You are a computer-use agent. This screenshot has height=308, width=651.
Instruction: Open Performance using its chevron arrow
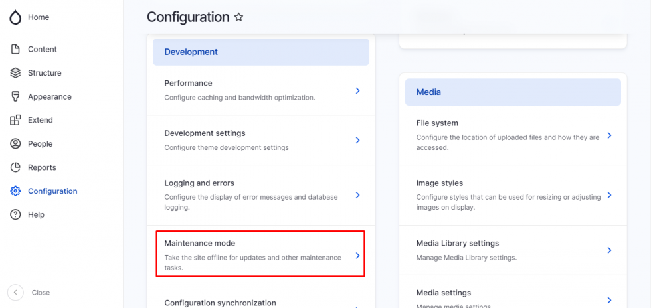click(x=357, y=90)
